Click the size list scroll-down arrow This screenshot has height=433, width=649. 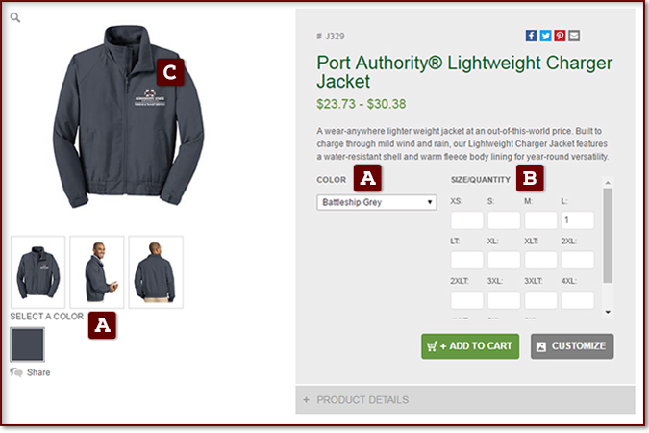coord(608,312)
